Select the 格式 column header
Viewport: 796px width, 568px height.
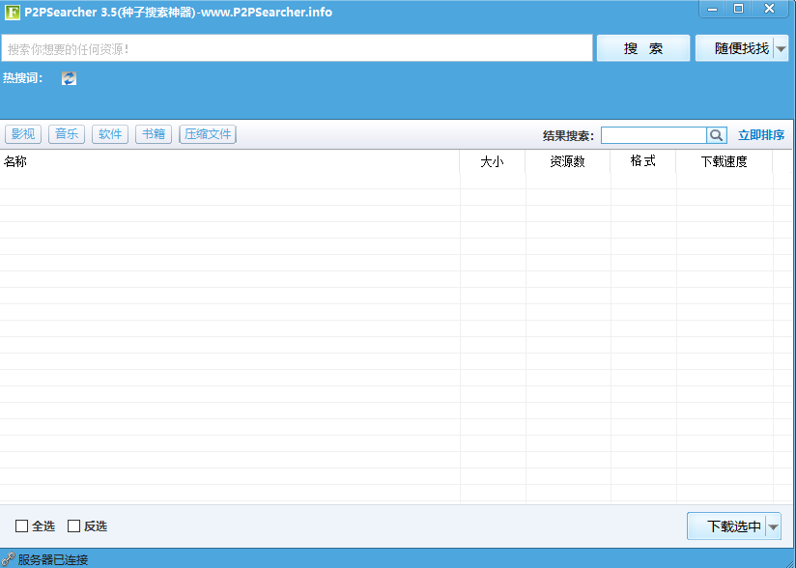[x=642, y=161]
